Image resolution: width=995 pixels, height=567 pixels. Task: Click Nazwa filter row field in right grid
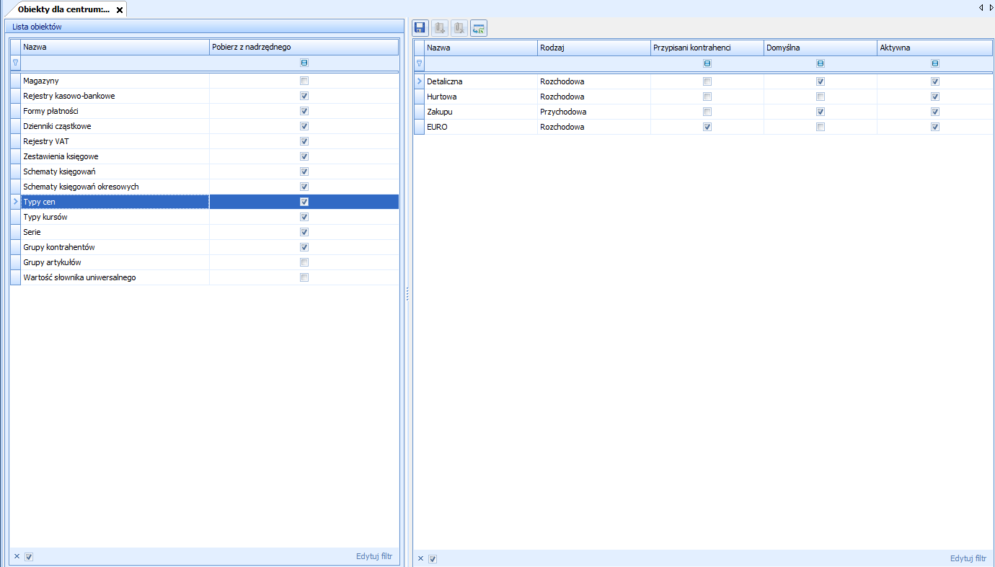481,63
